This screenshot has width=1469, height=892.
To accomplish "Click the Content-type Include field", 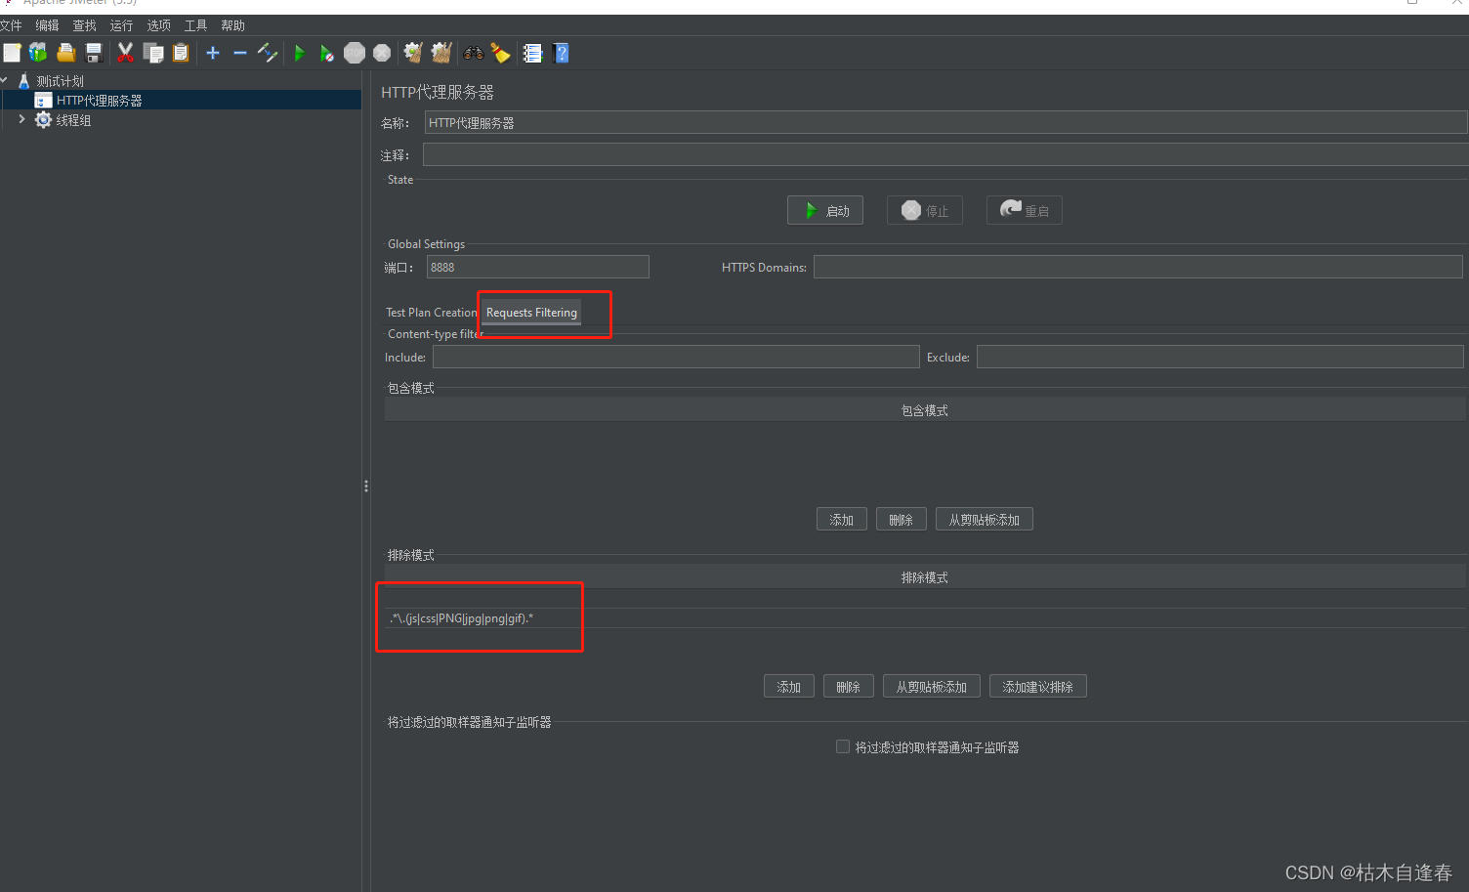I will [x=676, y=357].
